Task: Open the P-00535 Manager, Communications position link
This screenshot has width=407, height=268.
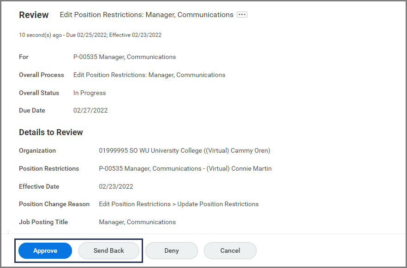Action: 125,57
